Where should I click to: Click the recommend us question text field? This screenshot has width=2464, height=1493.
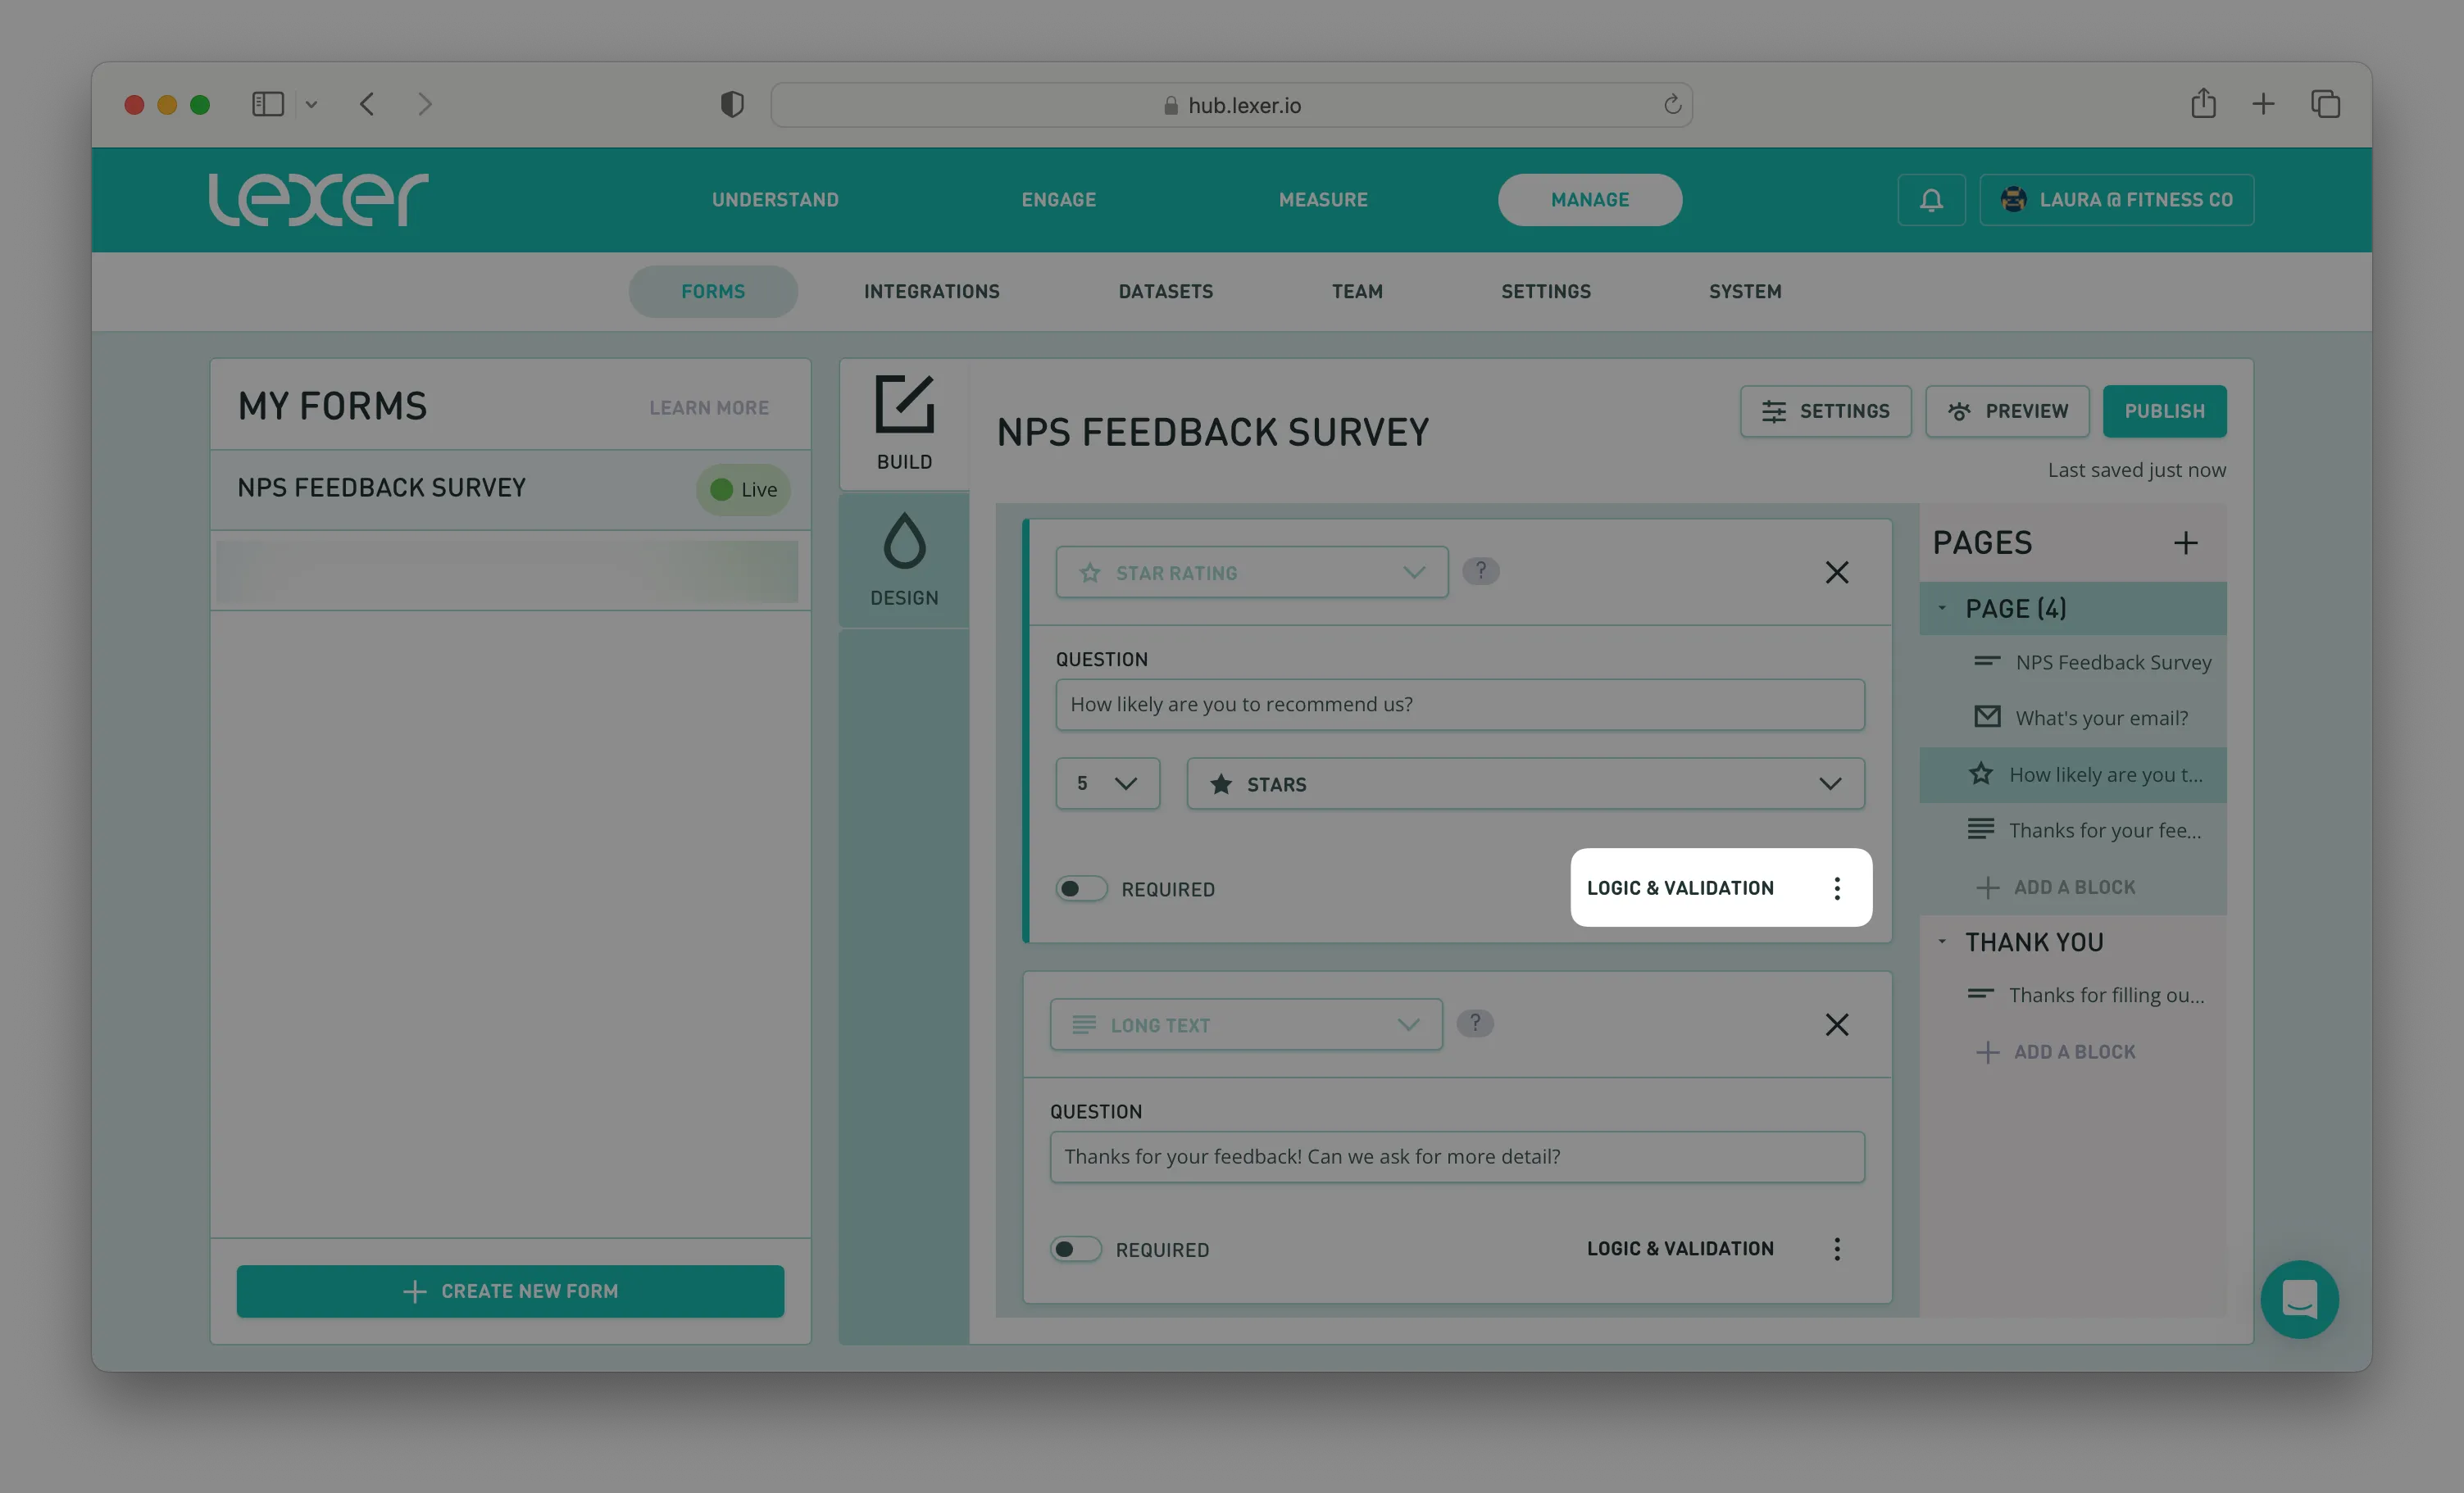(x=1459, y=704)
